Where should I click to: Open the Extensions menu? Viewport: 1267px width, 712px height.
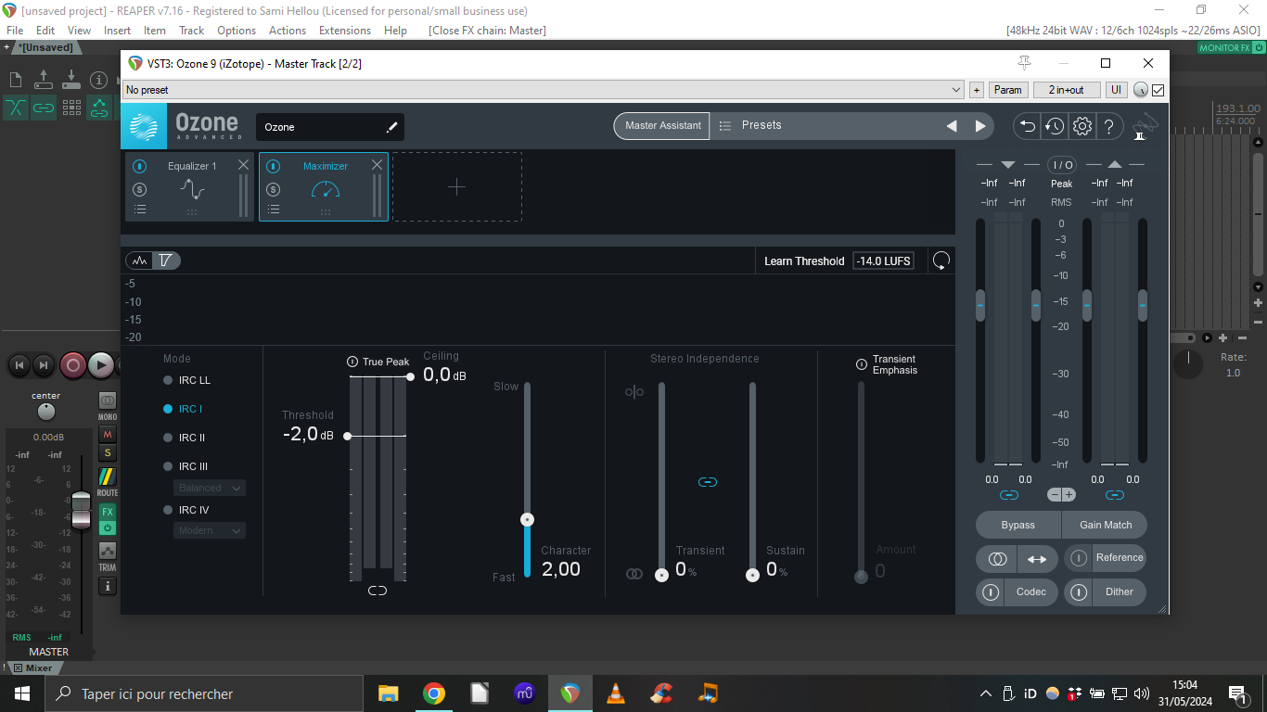(345, 31)
